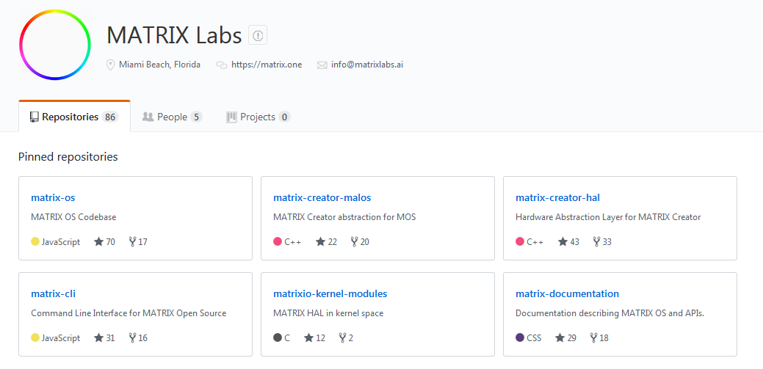Click the star icon for matrix-creator-malos
The height and width of the screenshot is (369, 763).
coord(320,241)
